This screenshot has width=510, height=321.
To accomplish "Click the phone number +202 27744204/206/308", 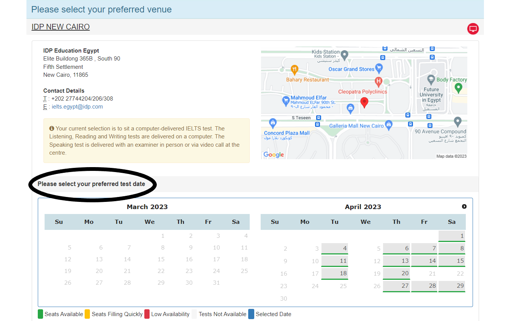I will 82,99.
